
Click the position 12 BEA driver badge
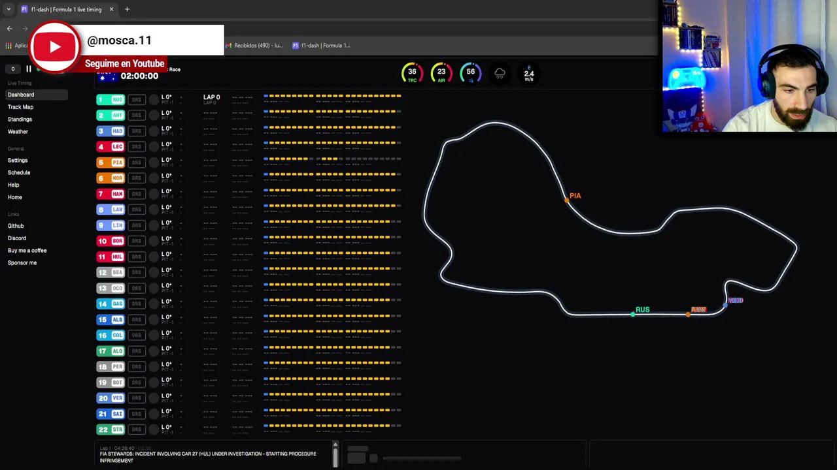click(111, 272)
